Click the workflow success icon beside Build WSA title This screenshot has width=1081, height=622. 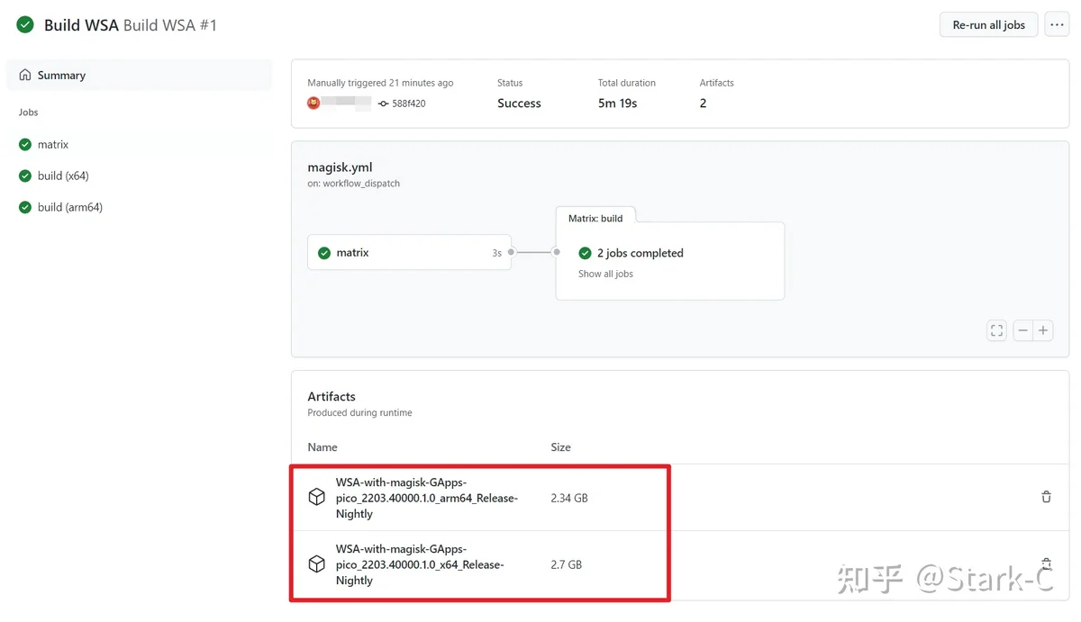(x=25, y=25)
